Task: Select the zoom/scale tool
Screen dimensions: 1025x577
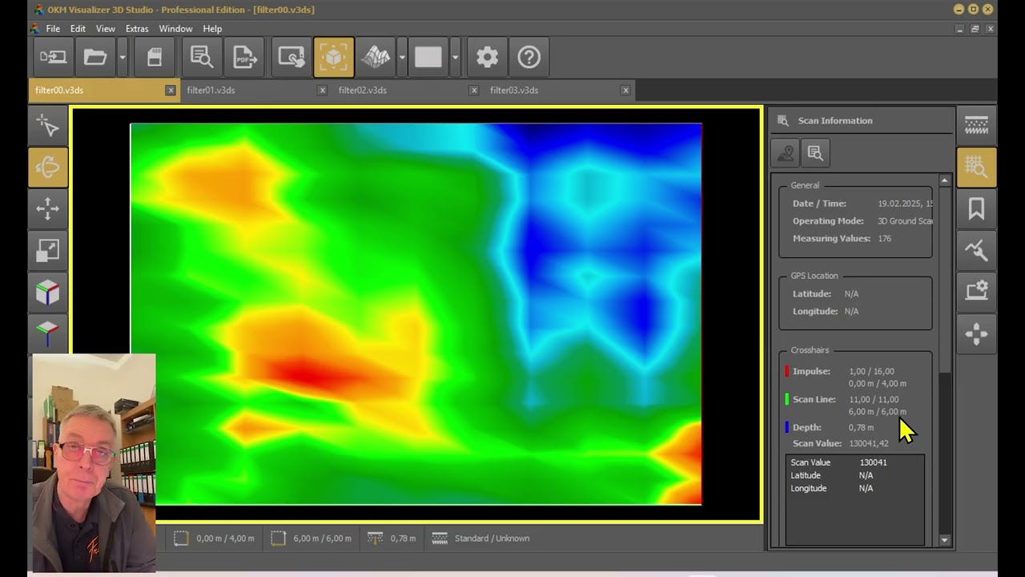Action: (48, 251)
